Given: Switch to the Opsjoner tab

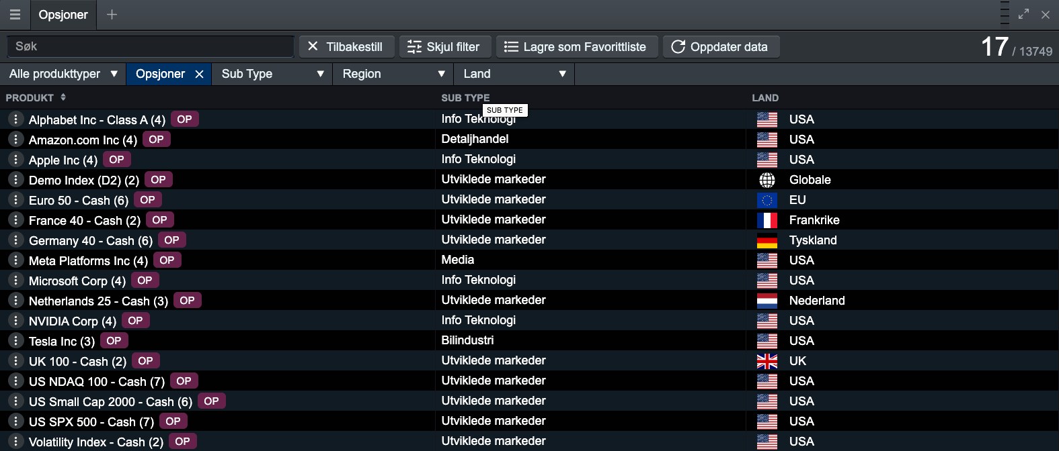Looking at the screenshot, I should 63,15.
